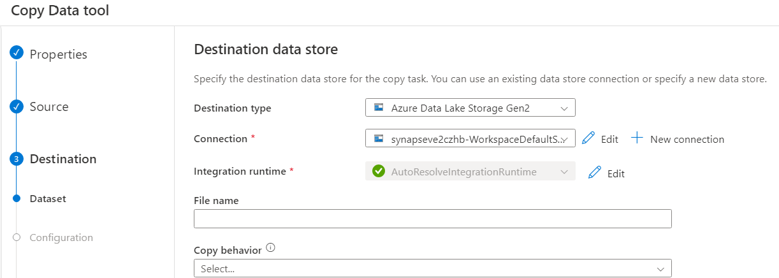This screenshot has height=278, width=779.
Task: Expand the Connection dropdown chevron
Action: point(564,139)
